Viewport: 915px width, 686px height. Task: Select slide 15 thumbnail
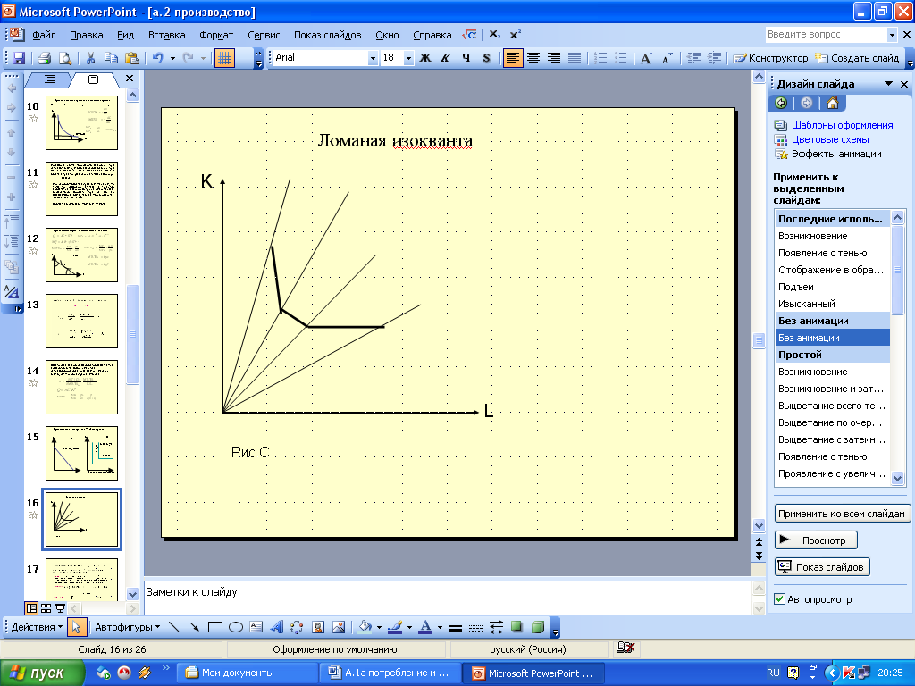click(x=81, y=453)
